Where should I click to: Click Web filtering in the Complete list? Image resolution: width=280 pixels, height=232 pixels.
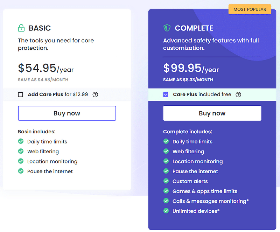[x=188, y=152]
